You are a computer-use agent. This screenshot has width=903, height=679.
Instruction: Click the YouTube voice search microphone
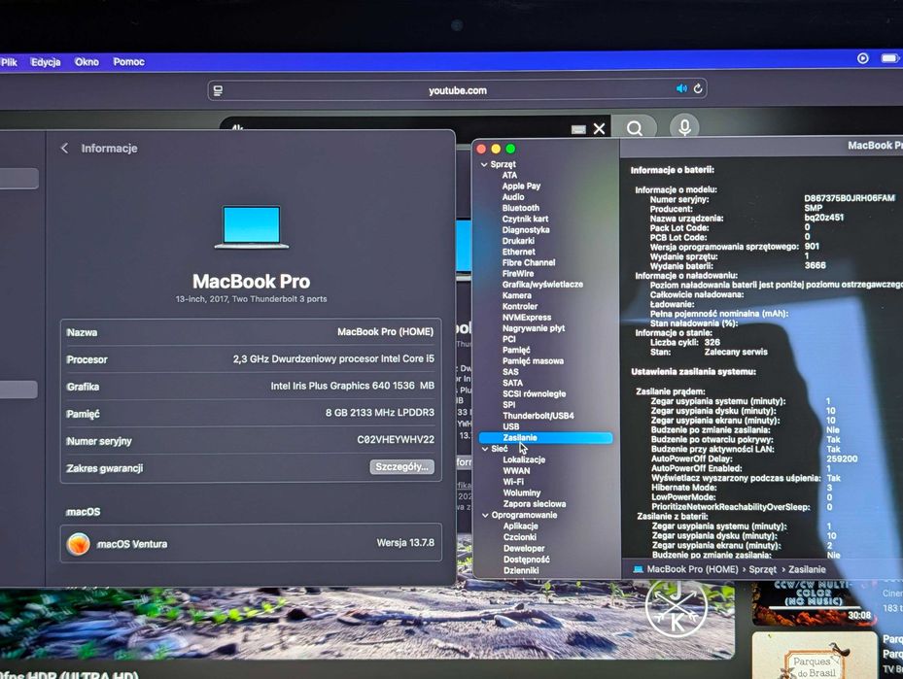[x=684, y=127]
